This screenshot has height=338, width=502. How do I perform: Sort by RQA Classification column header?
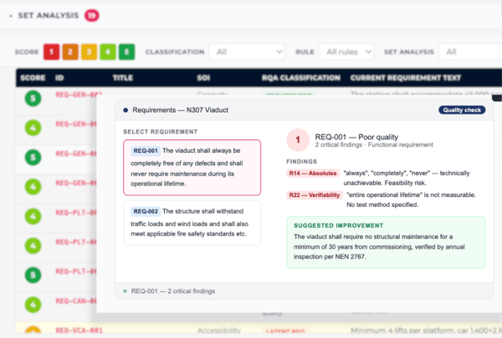point(301,78)
